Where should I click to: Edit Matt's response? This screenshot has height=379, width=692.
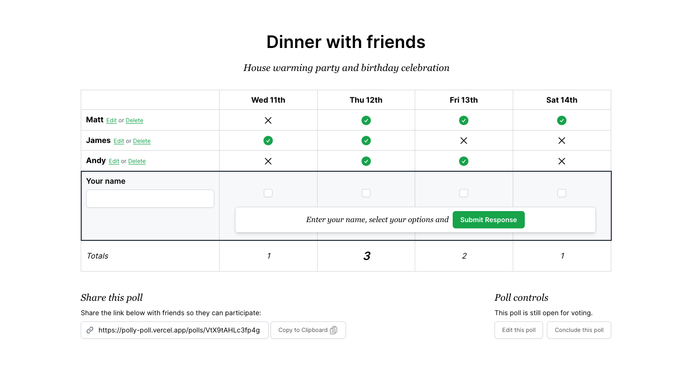[x=111, y=120]
